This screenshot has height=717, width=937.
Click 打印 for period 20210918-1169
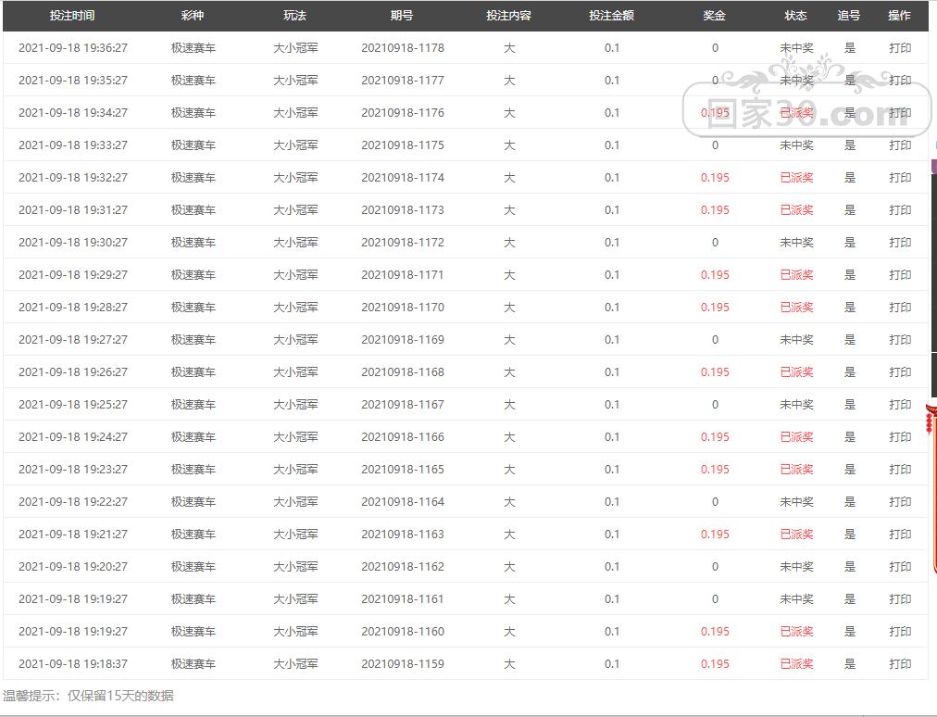pos(900,340)
